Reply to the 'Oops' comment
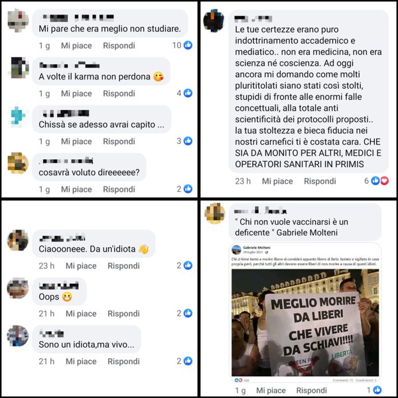Screen dimensions: 398x398 [123, 314]
